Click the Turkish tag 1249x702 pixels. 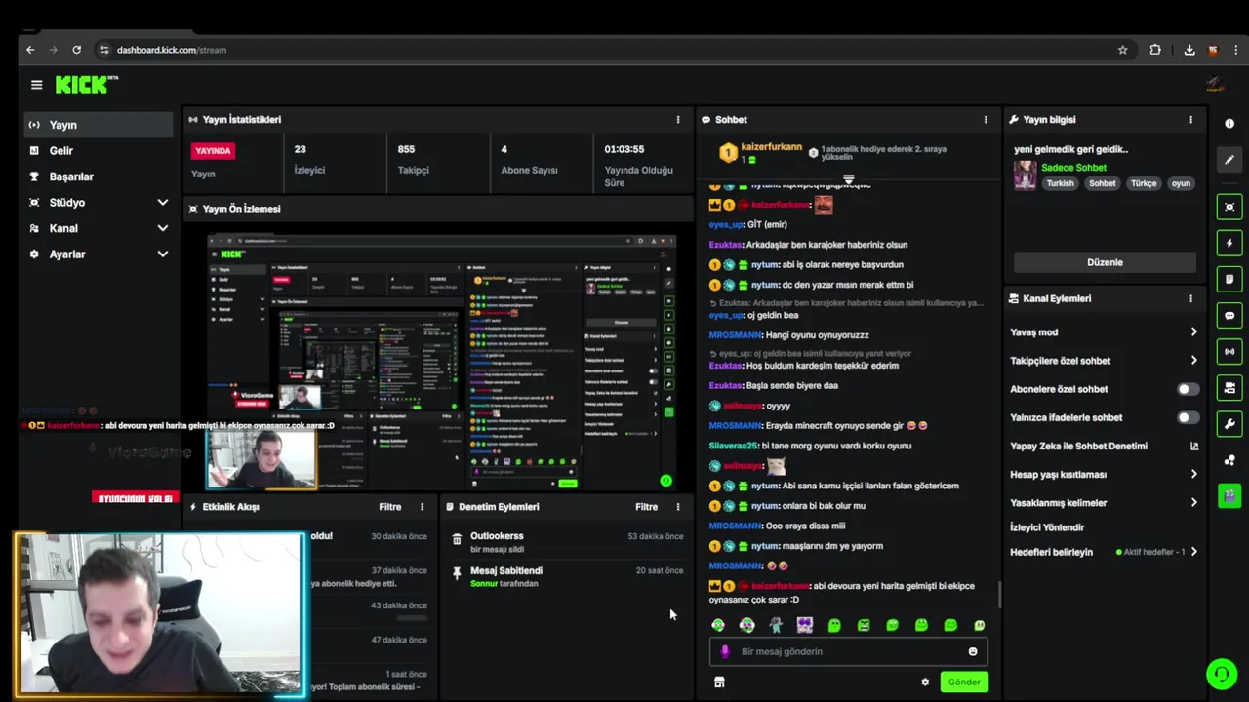[x=1060, y=183]
